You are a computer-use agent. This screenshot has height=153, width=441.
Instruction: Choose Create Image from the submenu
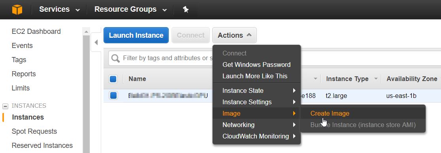click(x=330, y=113)
